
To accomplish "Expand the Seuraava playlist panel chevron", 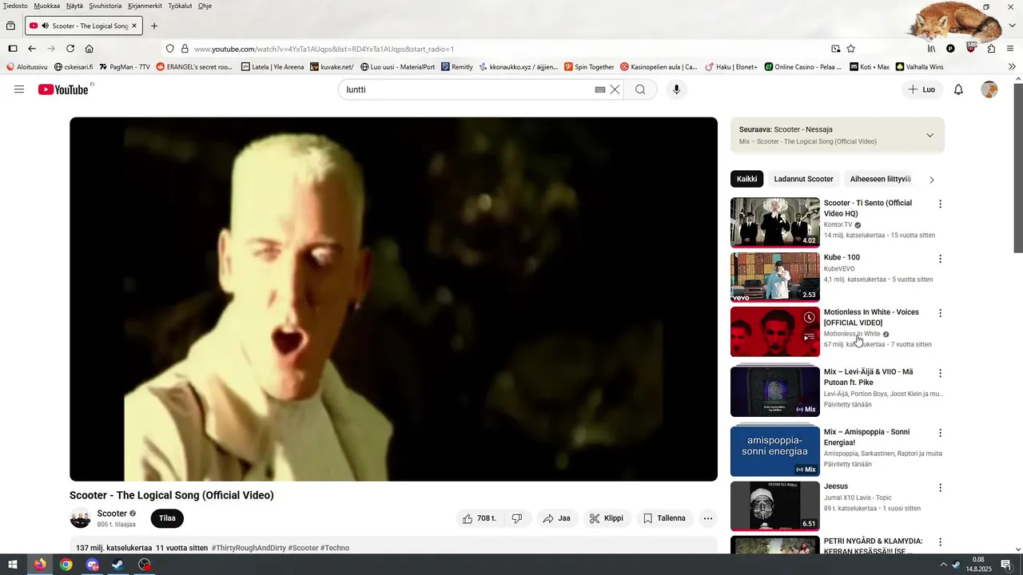I will [929, 135].
